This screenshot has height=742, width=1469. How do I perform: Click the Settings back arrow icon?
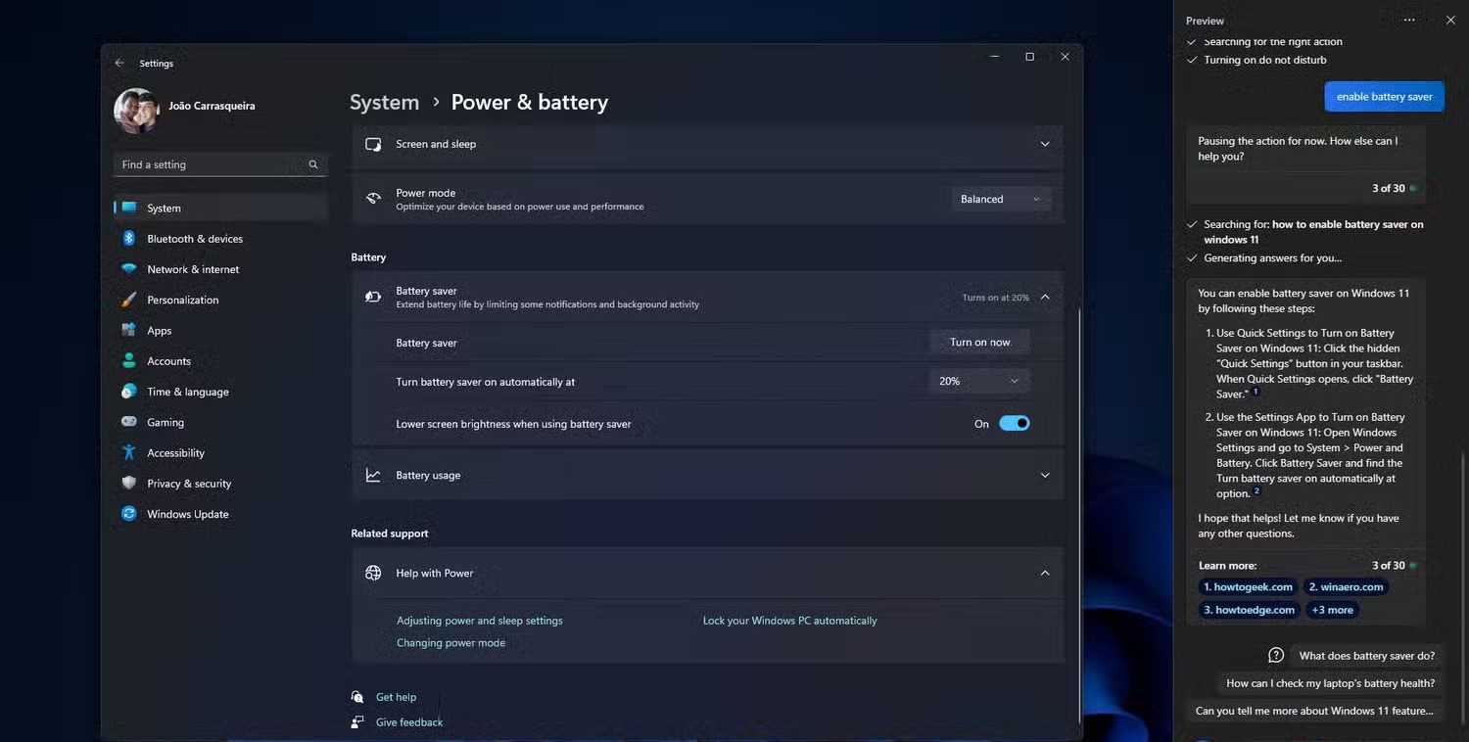coord(119,64)
